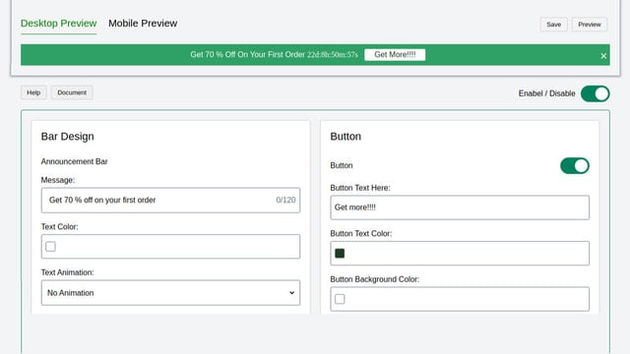Viewport: 630px width, 354px height.
Task: Focus the Message input field
Action: [x=170, y=201]
